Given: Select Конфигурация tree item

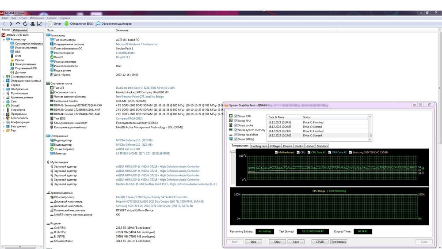Looking at the screenshot, I should 20,122.
